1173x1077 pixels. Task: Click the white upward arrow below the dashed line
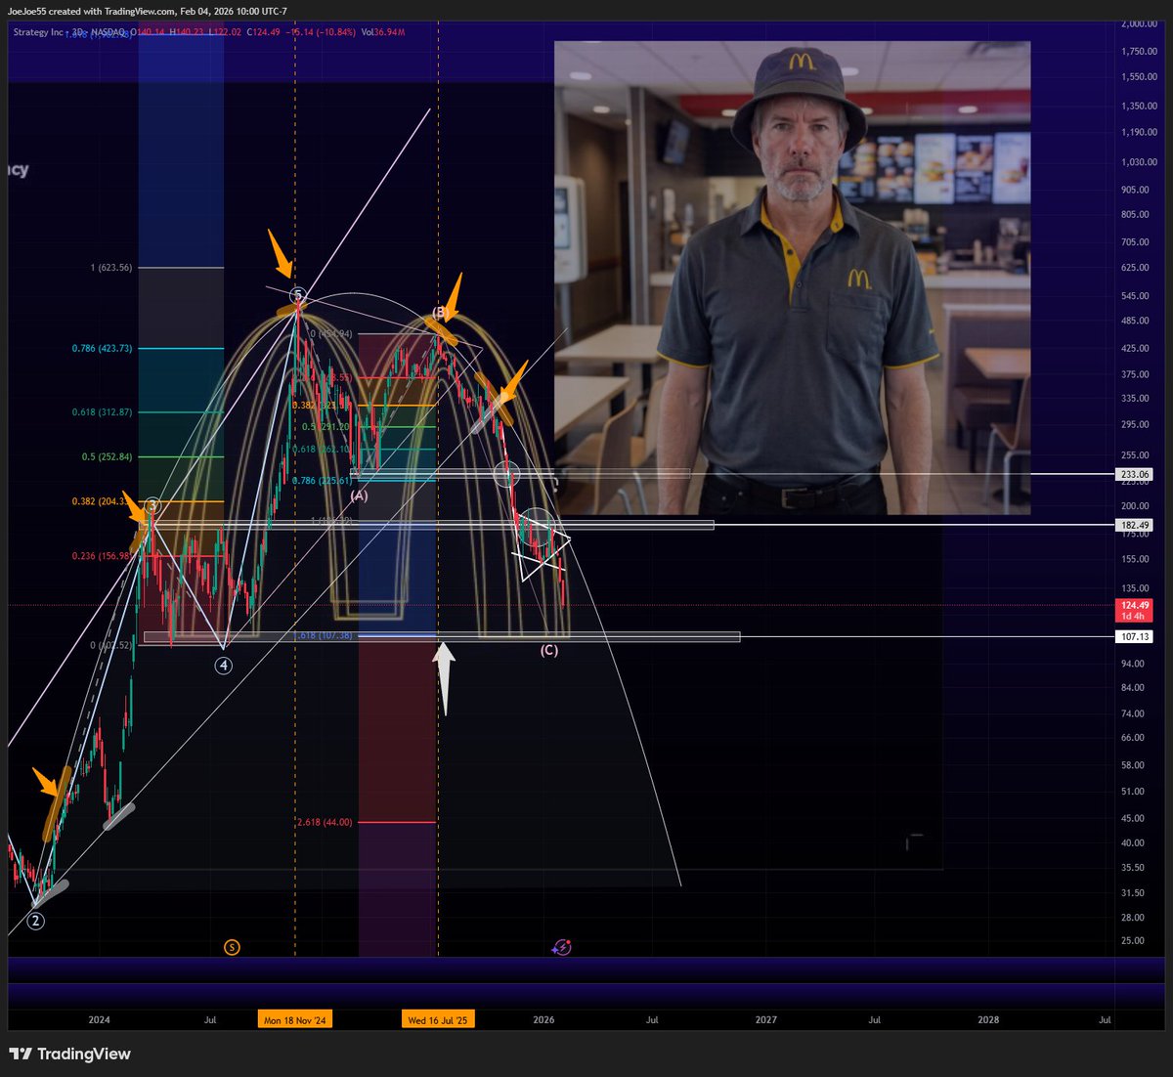click(445, 678)
